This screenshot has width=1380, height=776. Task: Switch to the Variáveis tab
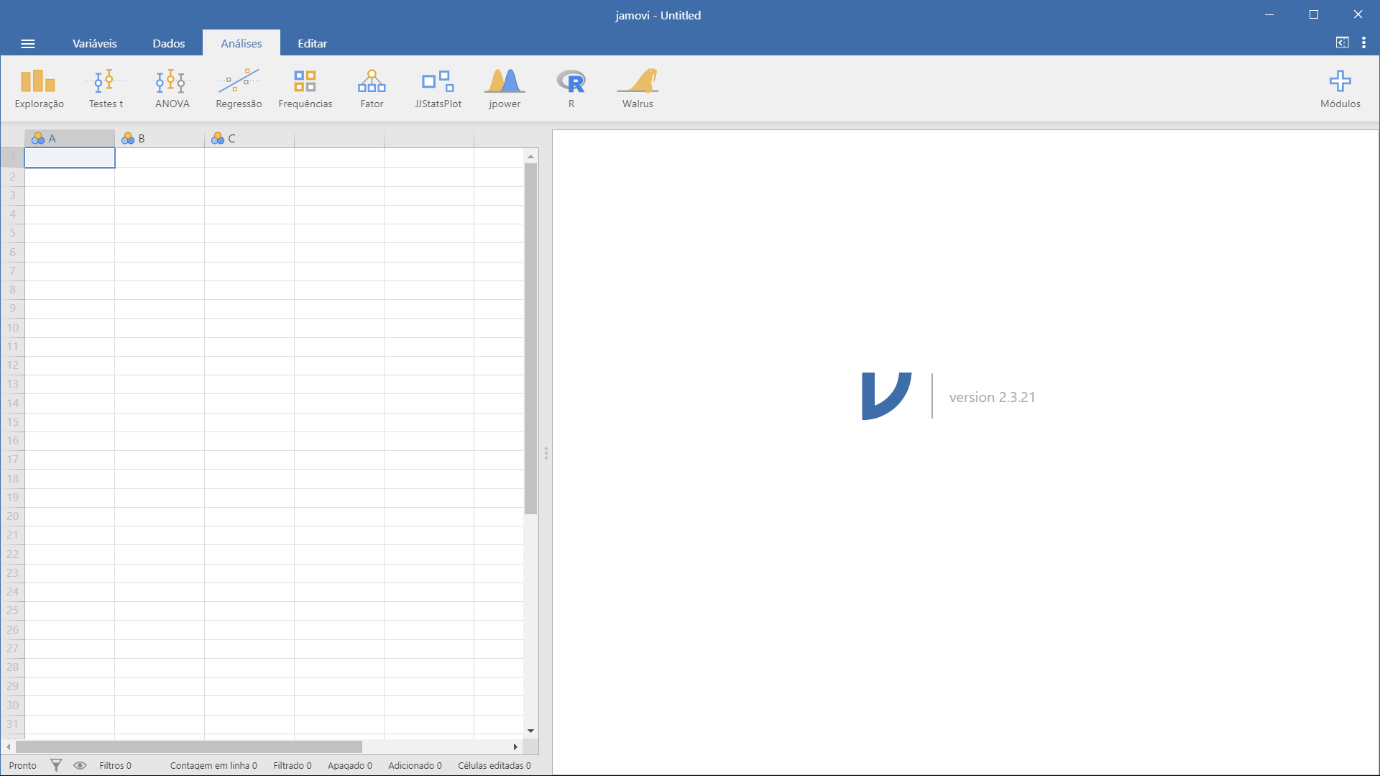pos(94,43)
